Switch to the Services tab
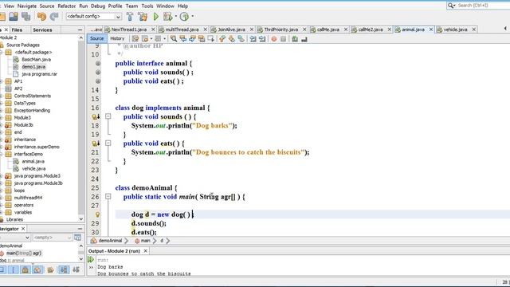Screen dimensions: 510x287 coord(42,30)
